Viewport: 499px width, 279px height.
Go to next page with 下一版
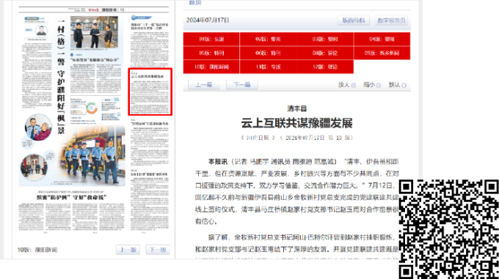click(159, 250)
